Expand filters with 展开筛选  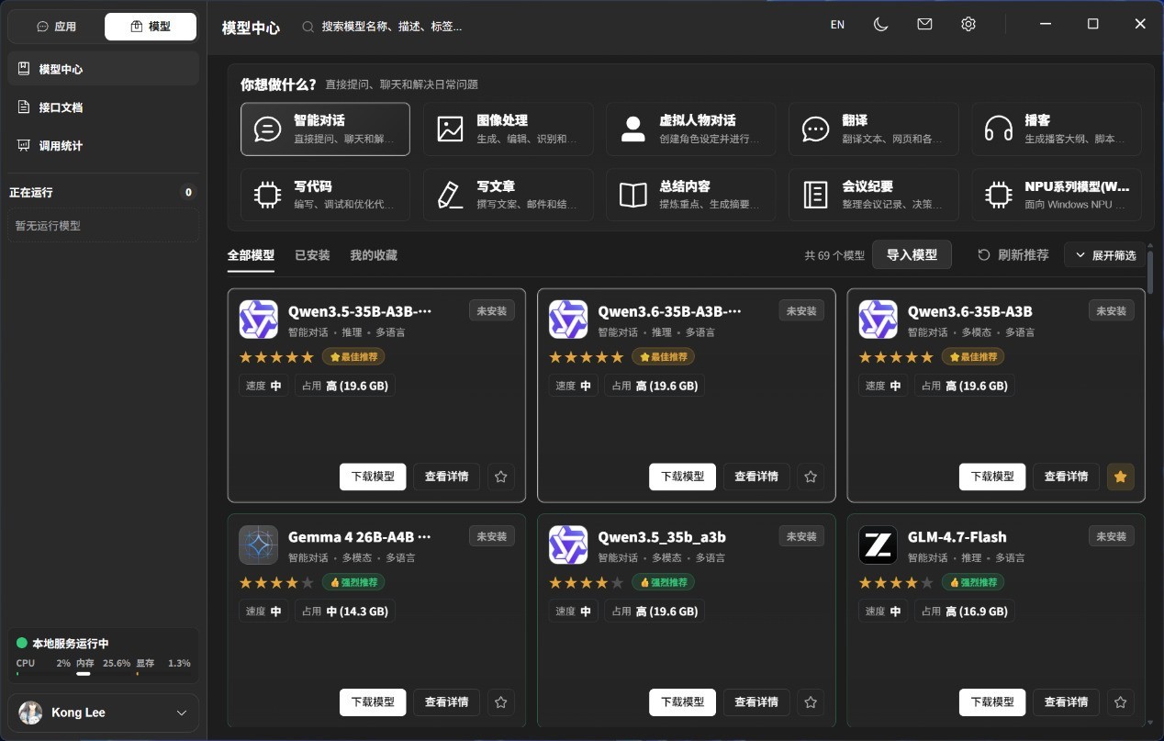pyautogui.click(x=1104, y=255)
